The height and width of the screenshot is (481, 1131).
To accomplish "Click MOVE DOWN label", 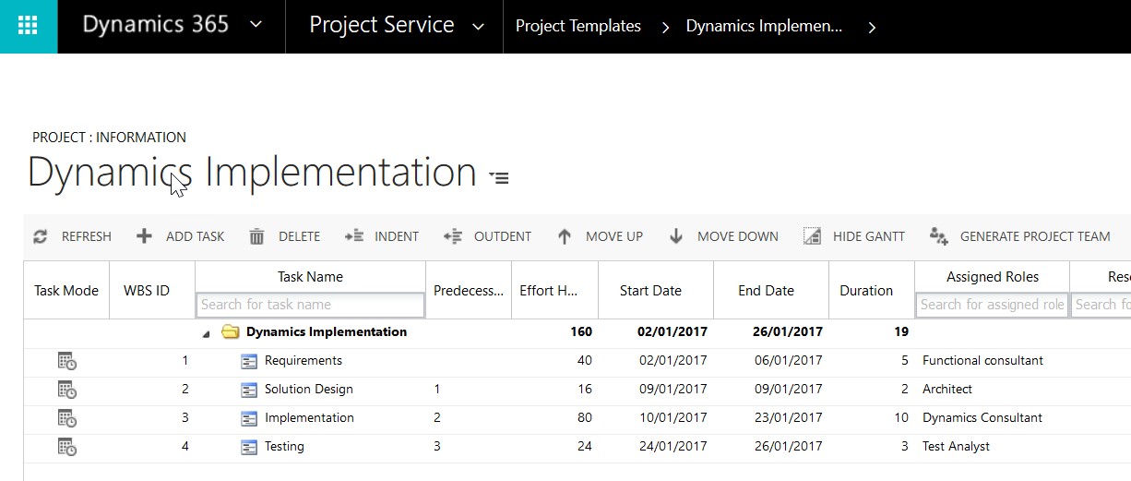I will pos(738,236).
